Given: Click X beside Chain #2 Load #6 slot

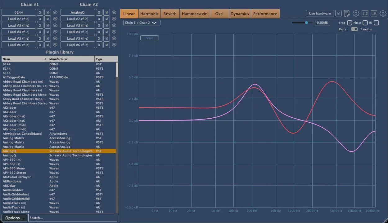Looking at the screenshot, I should (x=99, y=45).
